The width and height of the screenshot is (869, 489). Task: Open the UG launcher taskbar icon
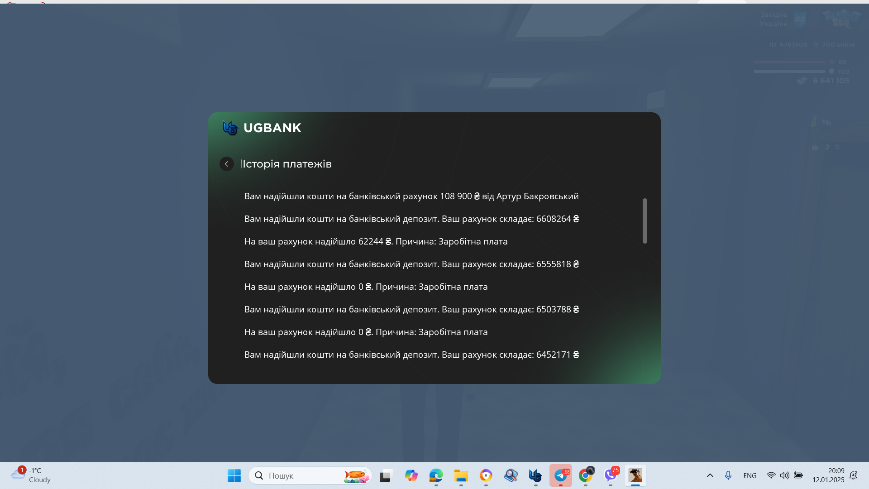(535, 475)
